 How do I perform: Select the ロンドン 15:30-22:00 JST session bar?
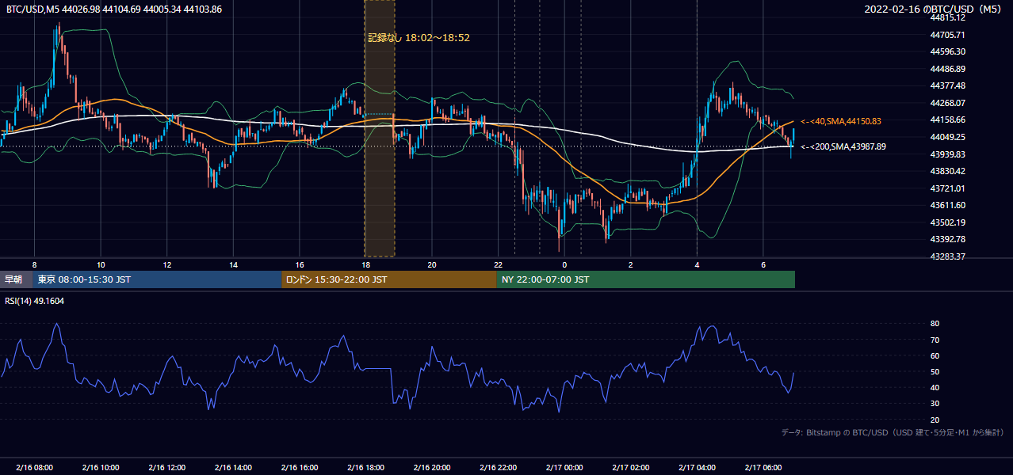(x=389, y=279)
